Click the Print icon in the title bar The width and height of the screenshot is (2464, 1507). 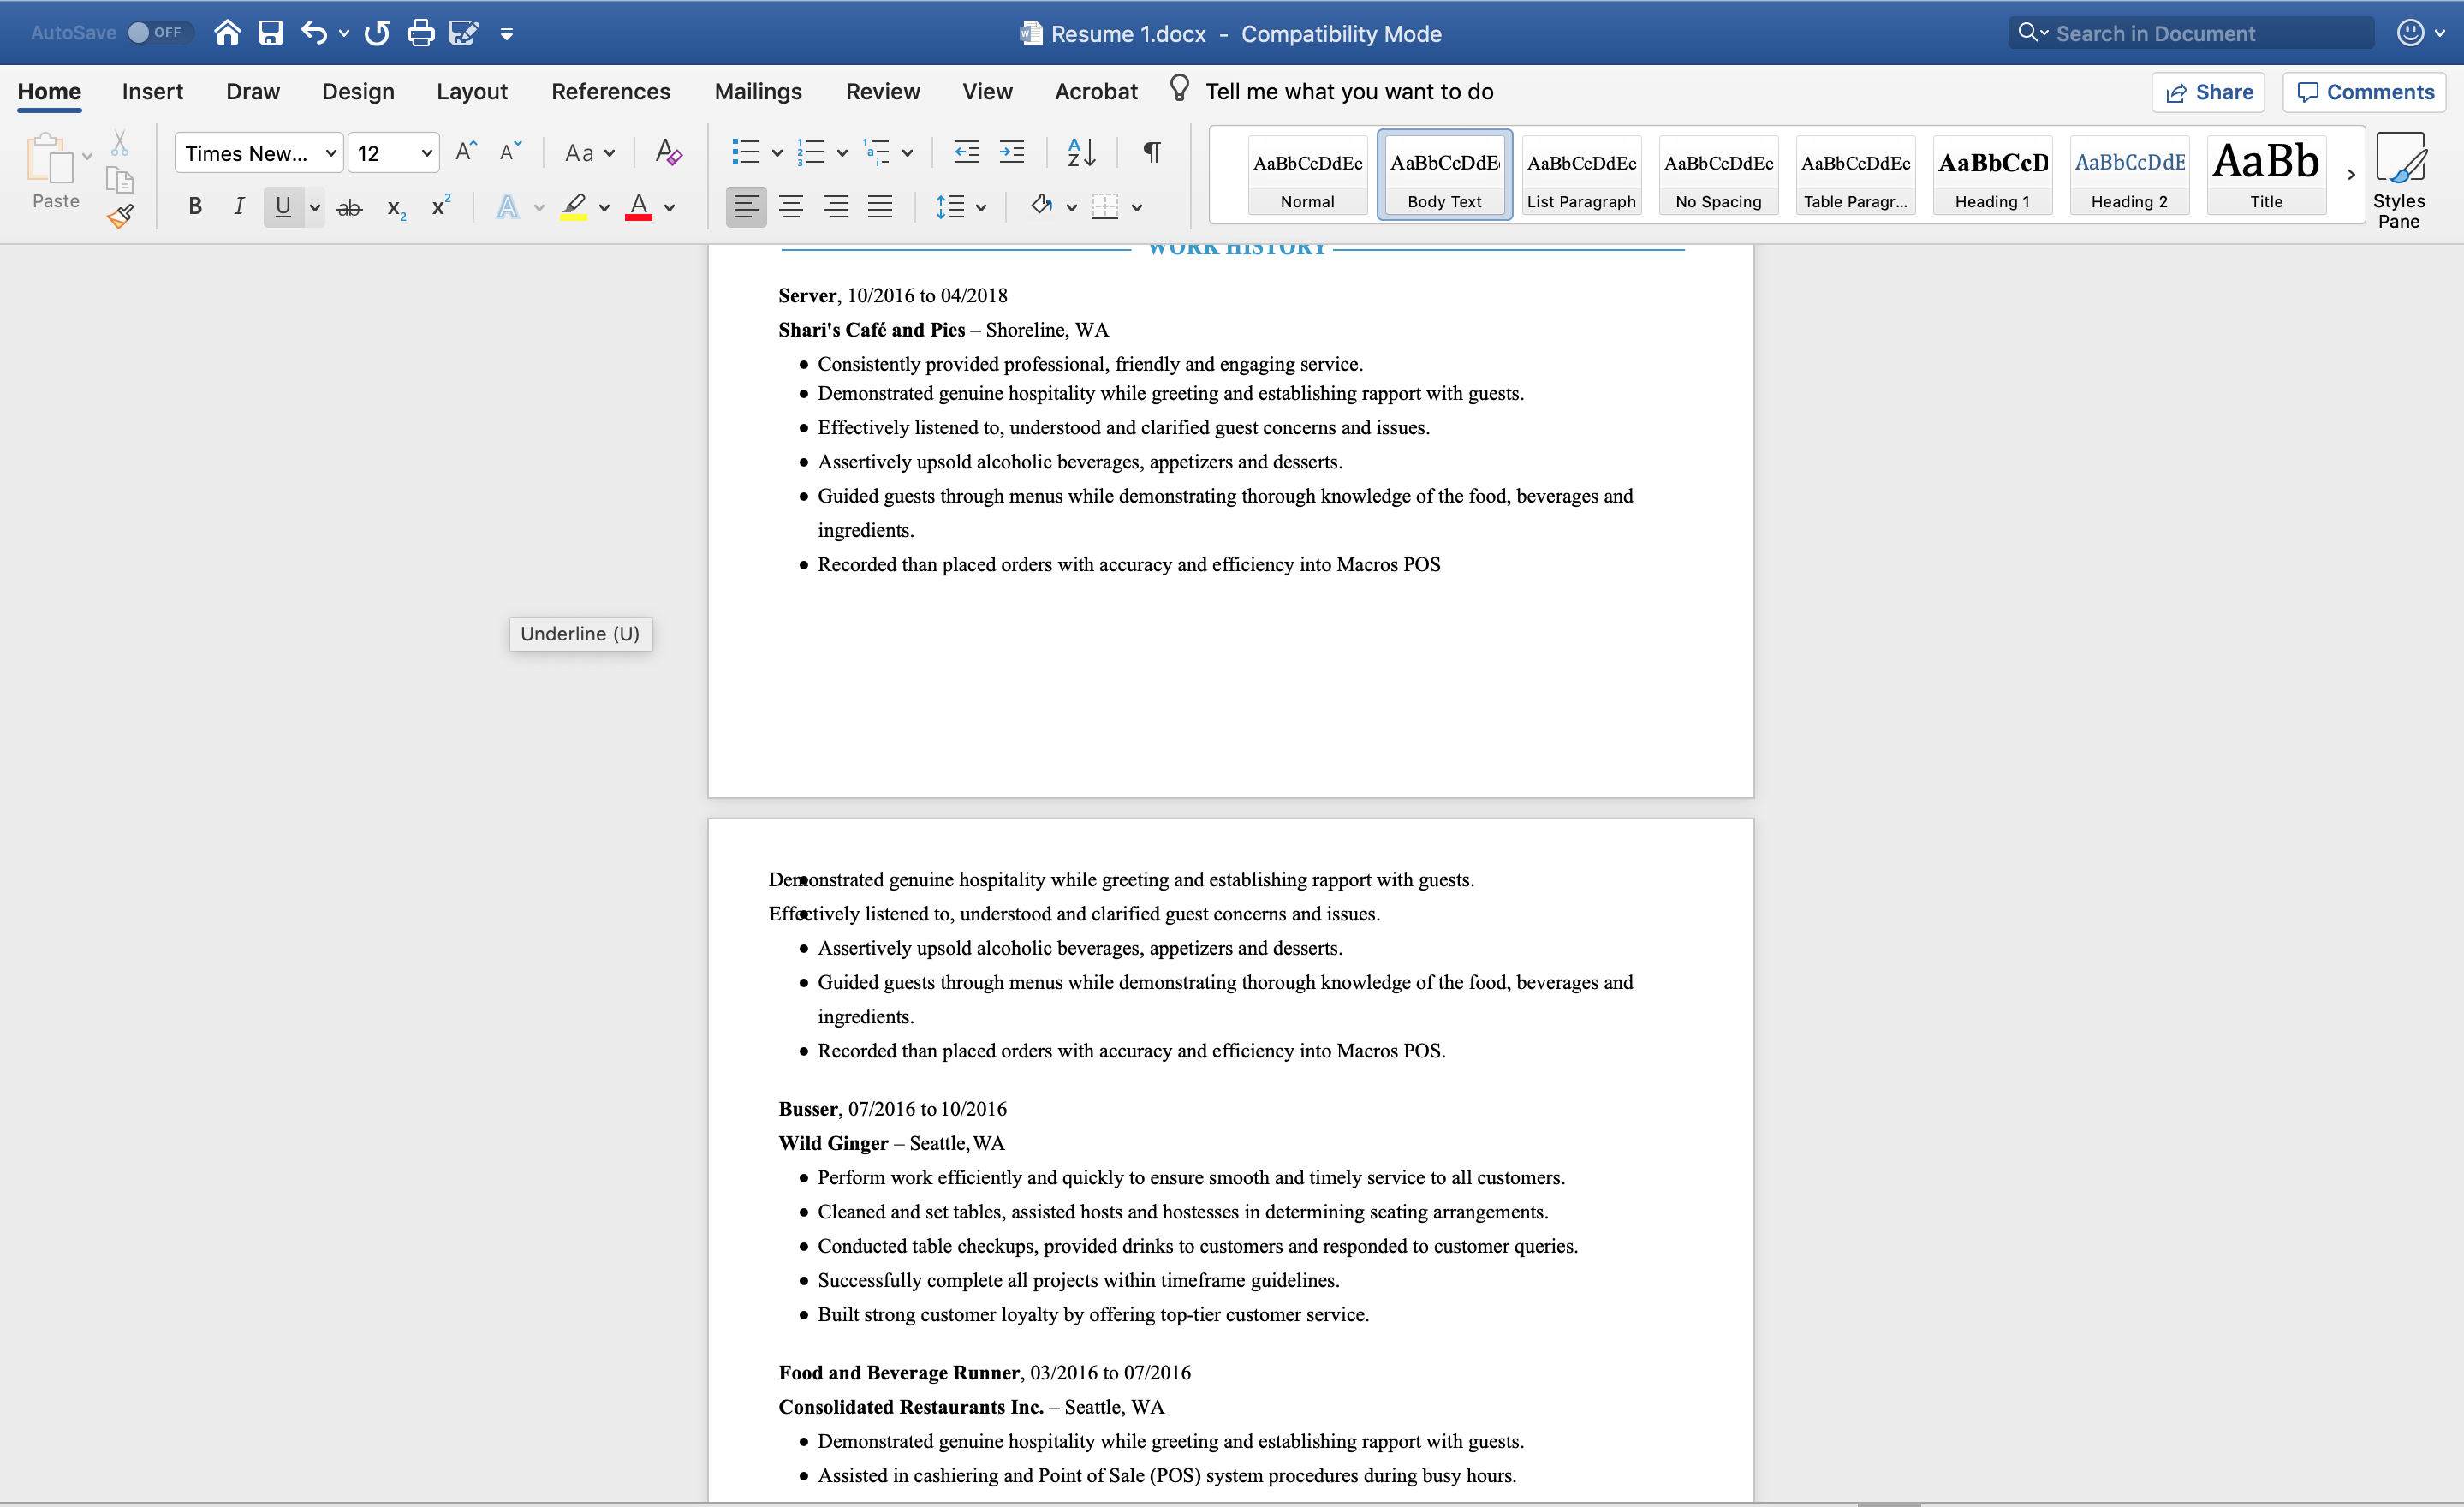pos(420,33)
